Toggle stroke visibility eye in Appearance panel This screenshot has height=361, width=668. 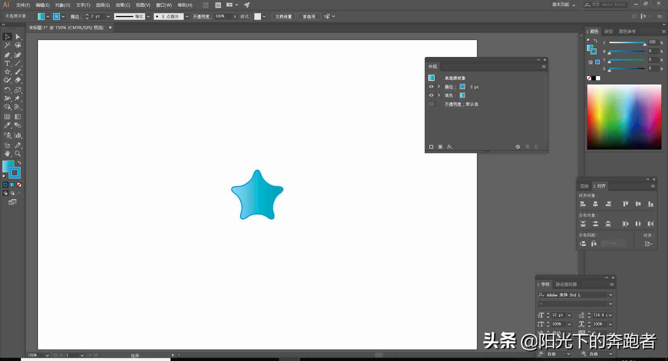point(431,87)
